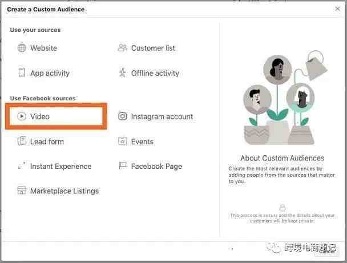Click the App activity phone icon
Image resolution: width=347 pixels, height=263 pixels.
click(x=22, y=73)
